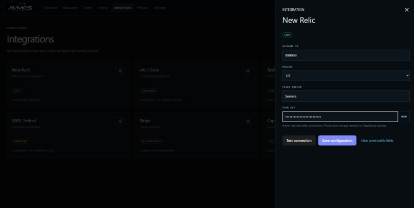This screenshot has width=414, height=208.
Task: Click the New Relic panel title
Action: 298,21
